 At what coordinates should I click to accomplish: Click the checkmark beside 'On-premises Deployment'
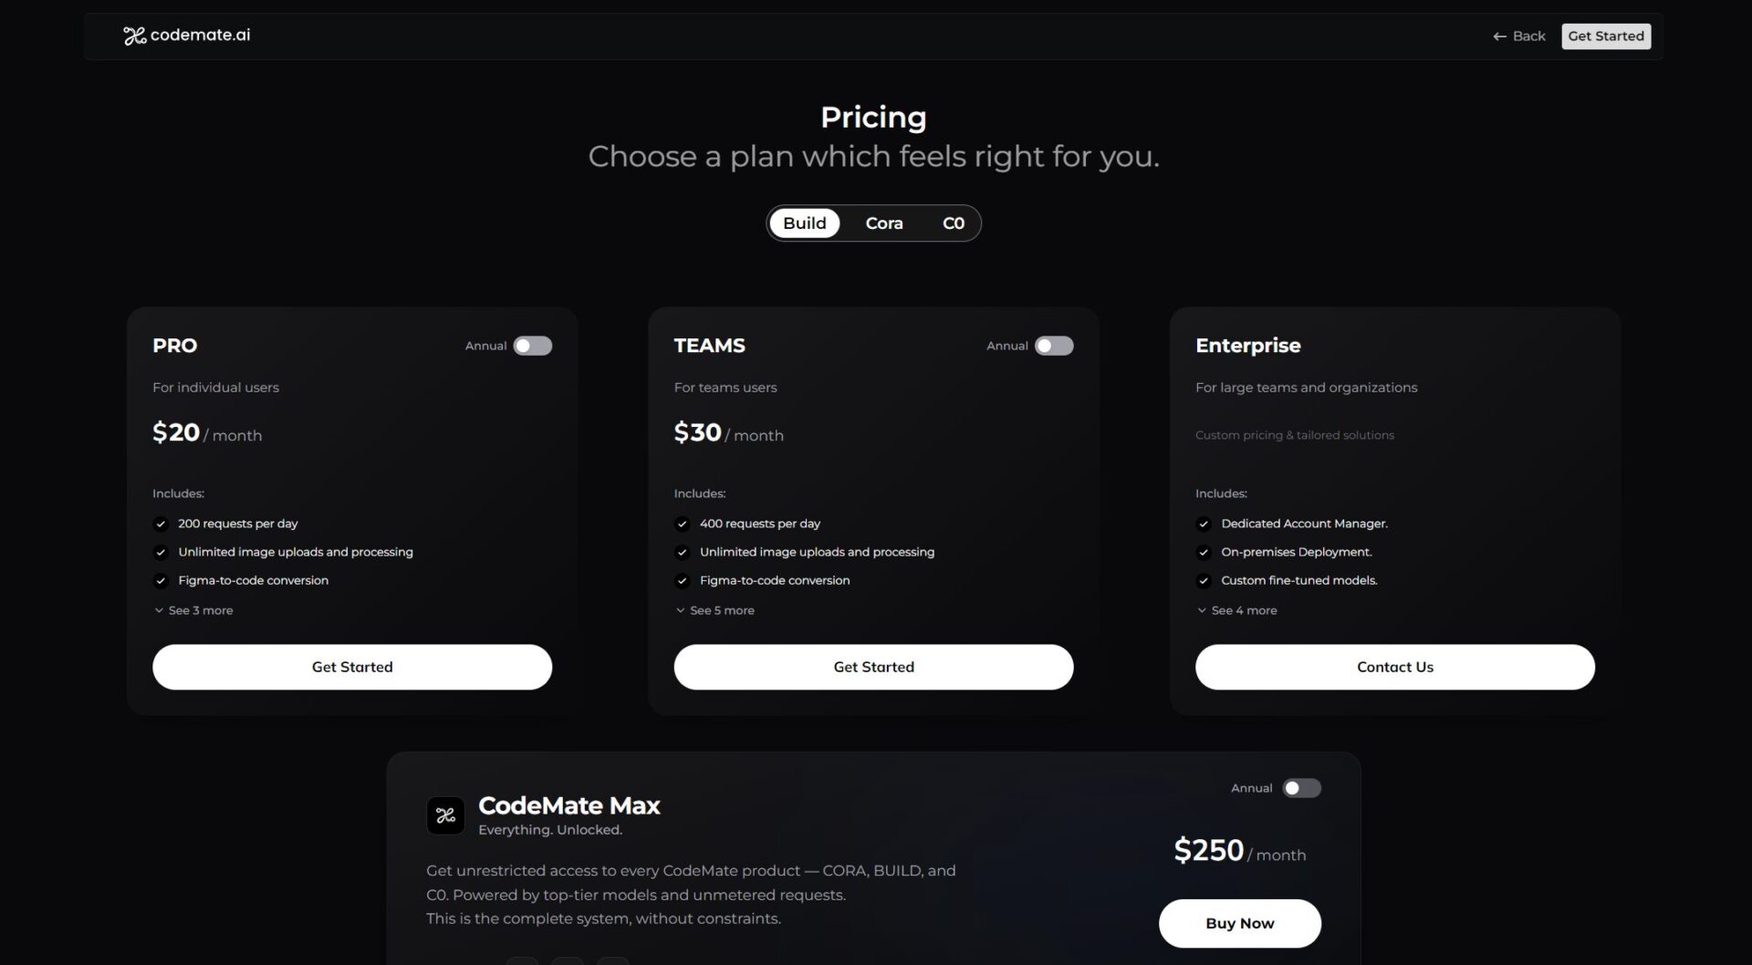pyautogui.click(x=1204, y=553)
